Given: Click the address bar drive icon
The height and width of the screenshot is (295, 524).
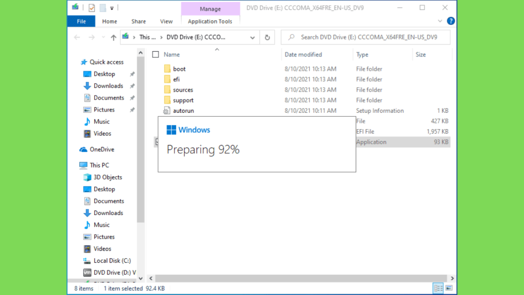Looking at the screenshot, I should point(126,37).
